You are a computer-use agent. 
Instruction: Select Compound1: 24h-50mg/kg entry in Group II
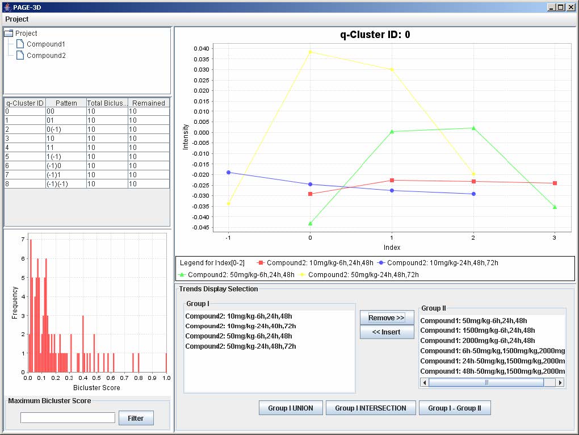point(493,361)
